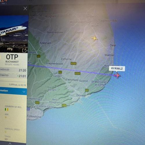
Task: Collapse the information section chevron
Action: pos(24,92)
